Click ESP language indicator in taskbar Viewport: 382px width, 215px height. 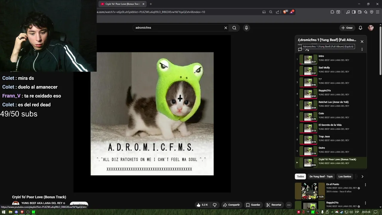[x=357, y=212]
